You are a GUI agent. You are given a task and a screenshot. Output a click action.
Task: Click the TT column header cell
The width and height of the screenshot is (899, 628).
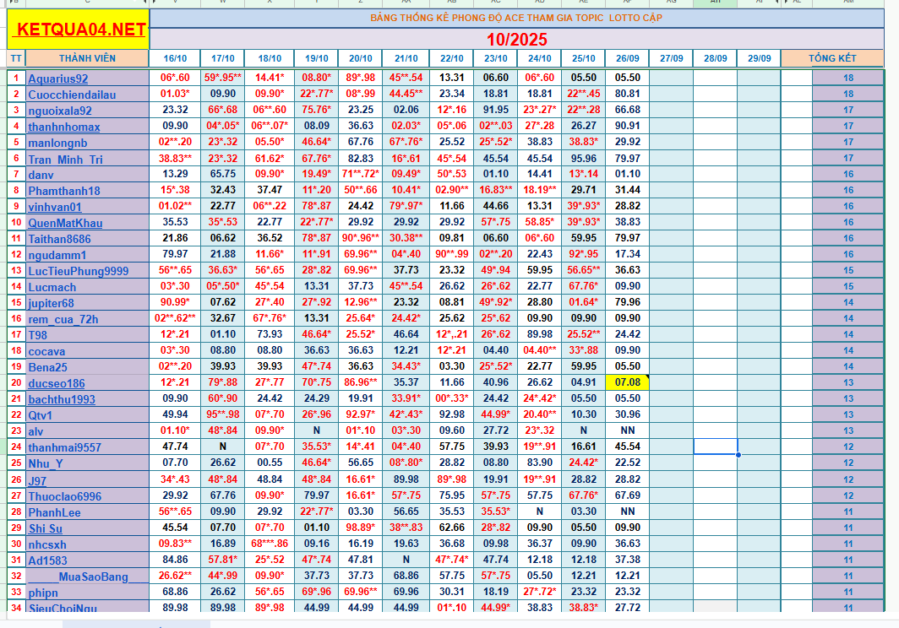tap(16, 58)
